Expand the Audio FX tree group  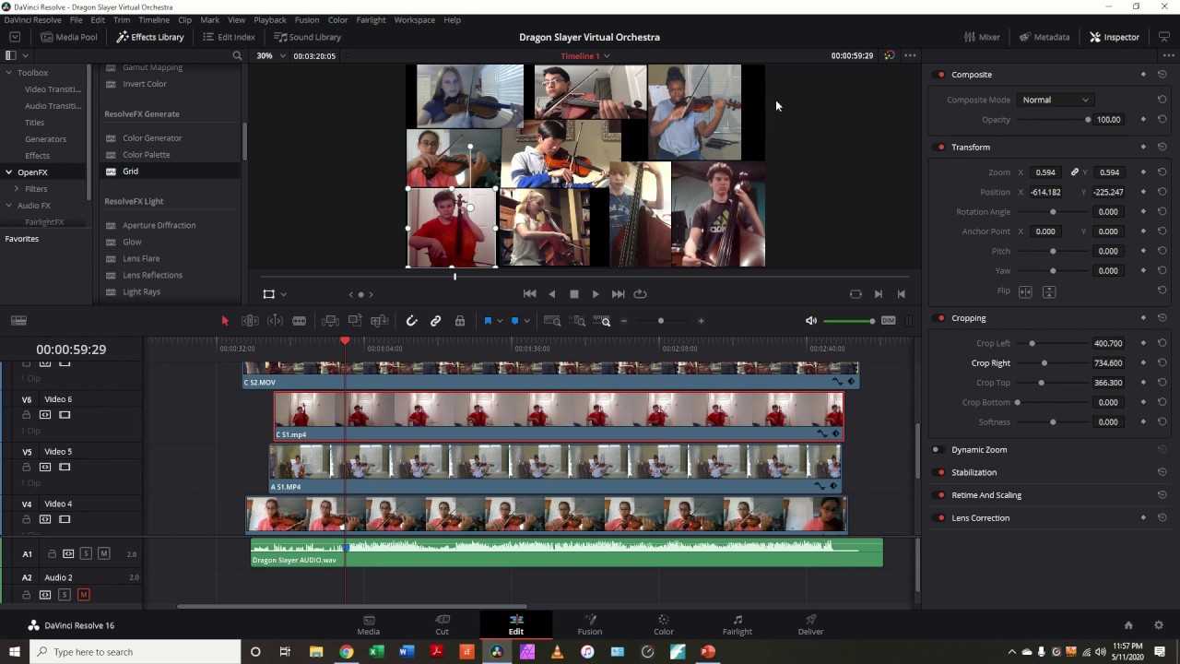point(9,206)
